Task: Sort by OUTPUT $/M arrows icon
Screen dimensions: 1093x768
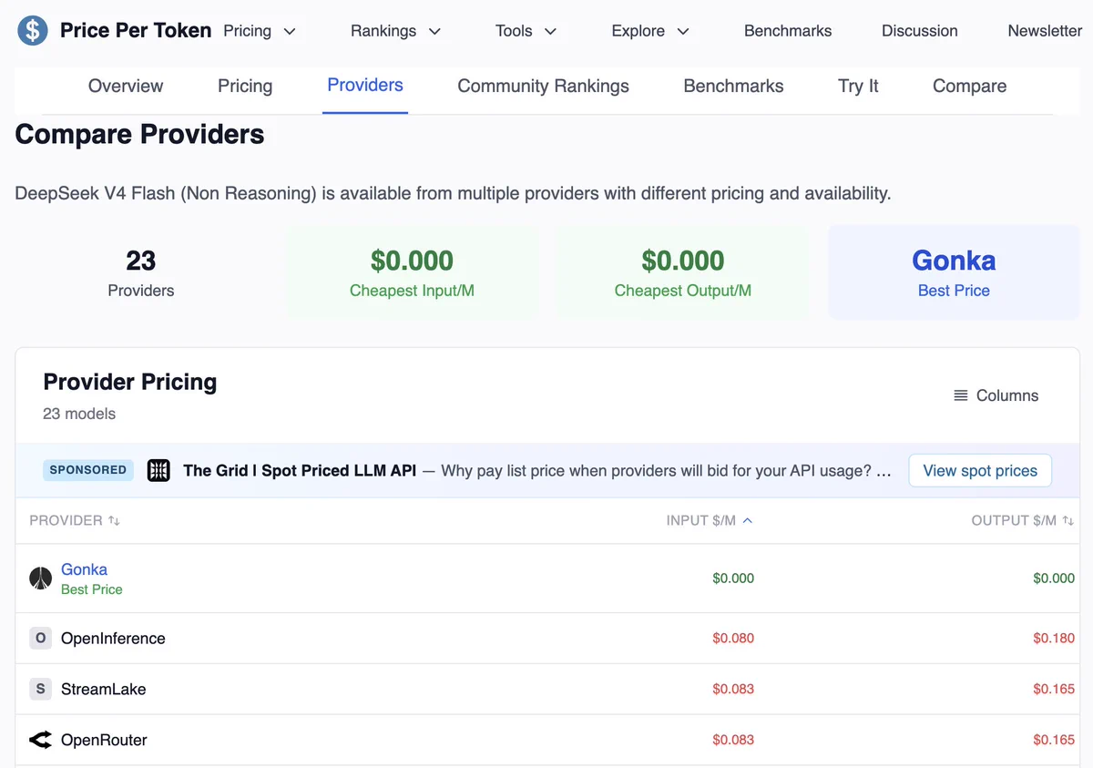Action: [1068, 520]
